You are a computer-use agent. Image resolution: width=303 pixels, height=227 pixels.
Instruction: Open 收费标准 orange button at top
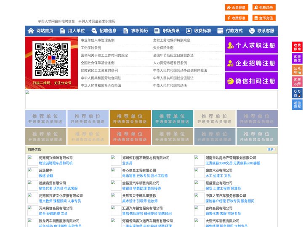click(x=237, y=18)
